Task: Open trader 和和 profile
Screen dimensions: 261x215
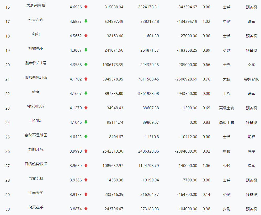Action: click(36, 34)
